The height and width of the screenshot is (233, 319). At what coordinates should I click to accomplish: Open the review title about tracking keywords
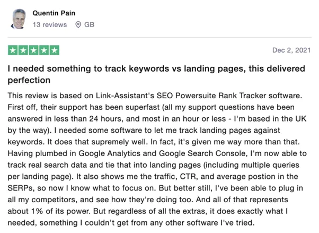click(x=156, y=74)
